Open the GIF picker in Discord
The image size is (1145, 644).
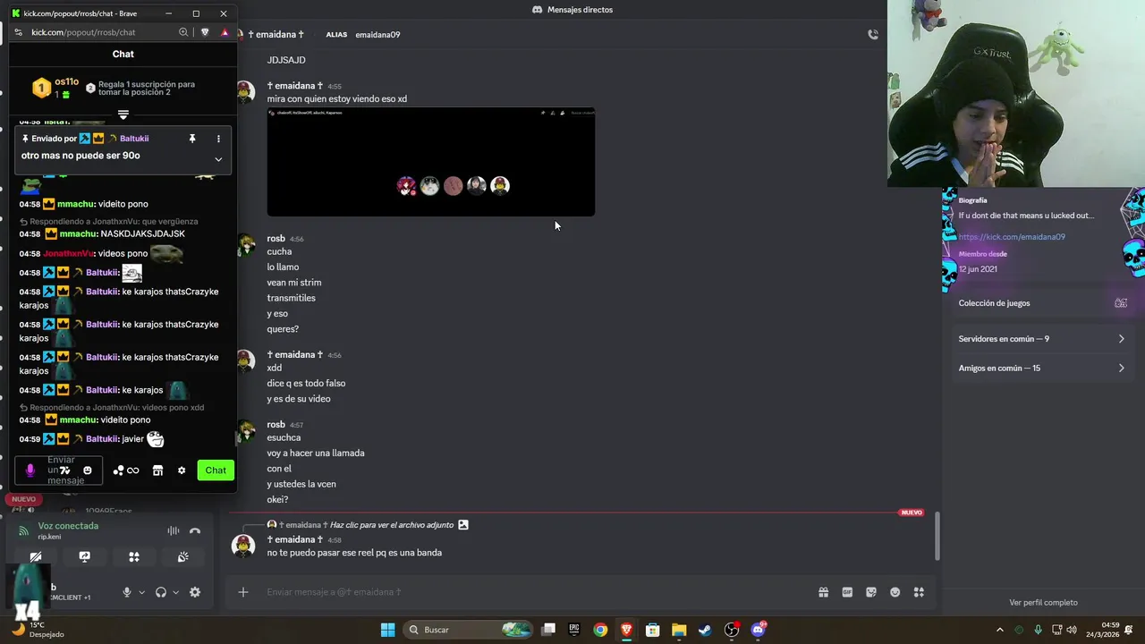pyautogui.click(x=847, y=592)
